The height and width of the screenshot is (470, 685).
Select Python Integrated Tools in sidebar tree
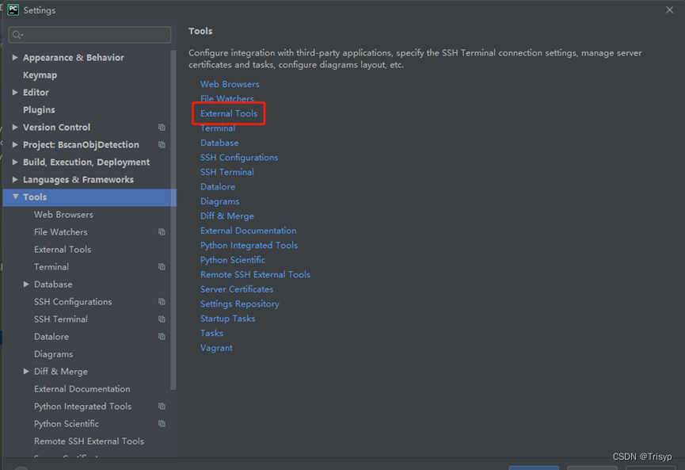click(82, 407)
